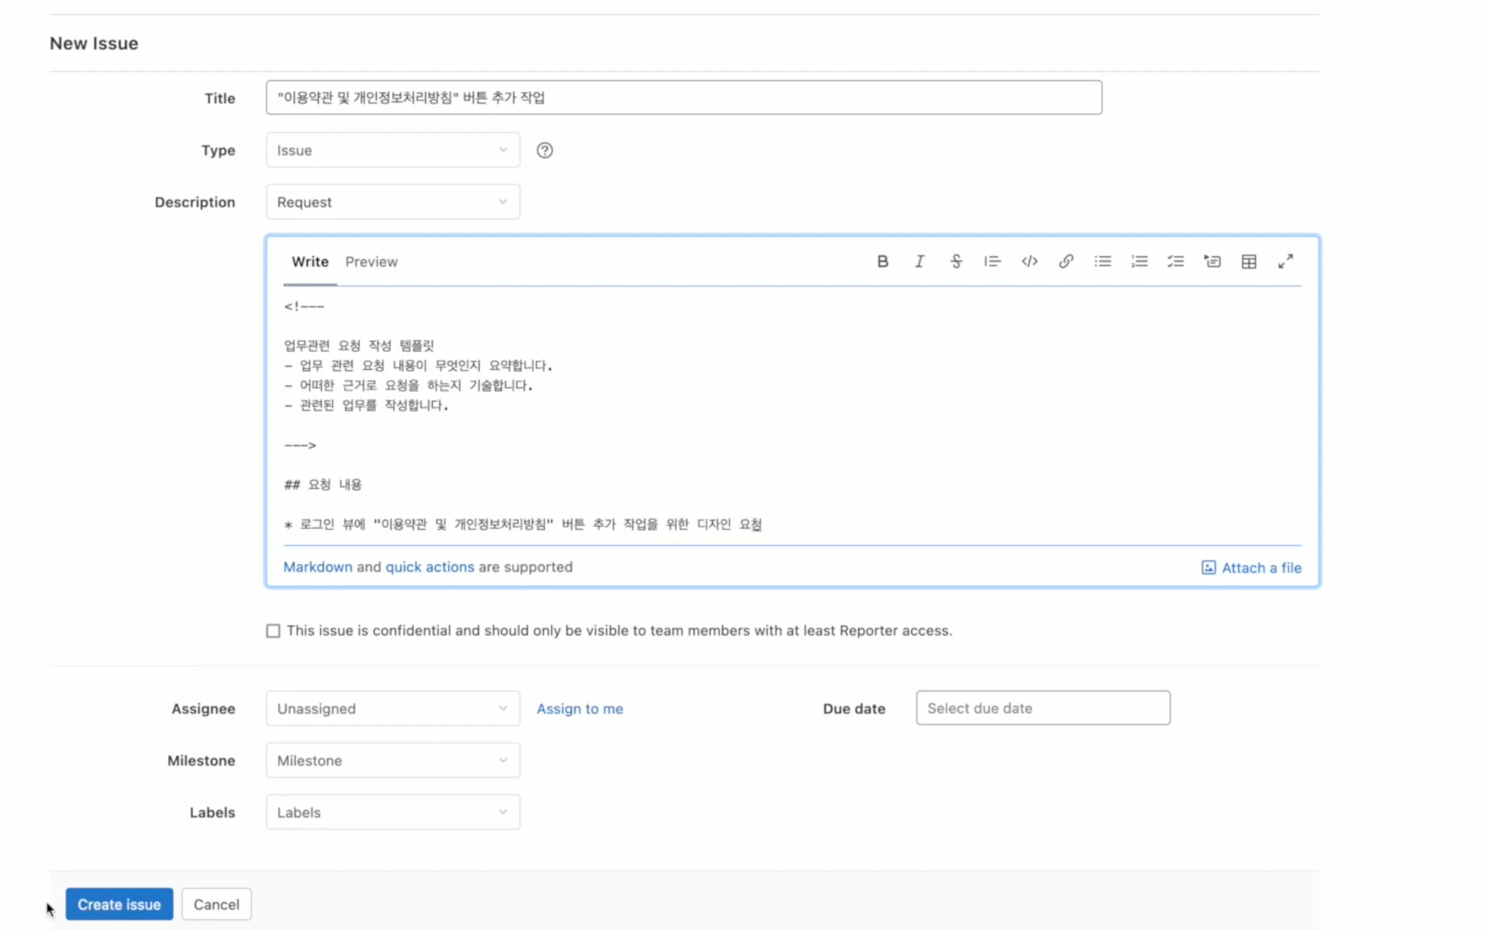Add a link in the description
Image resolution: width=1489 pixels, height=930 pixels.
click(x=1066, y=261)
